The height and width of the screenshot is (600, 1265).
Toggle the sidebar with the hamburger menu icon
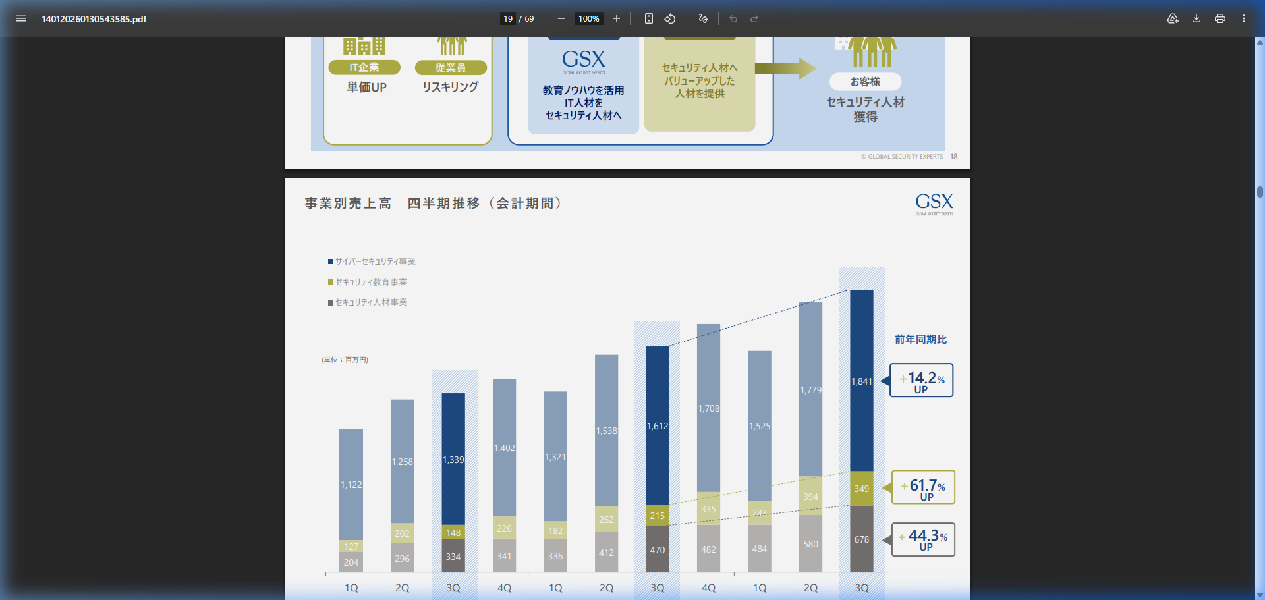pos(21,18)
